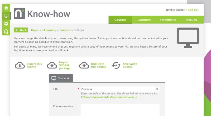Viewport: 211px width, 116px height.
Task: Click the large monitor icon in header
Action: [188, 38]
